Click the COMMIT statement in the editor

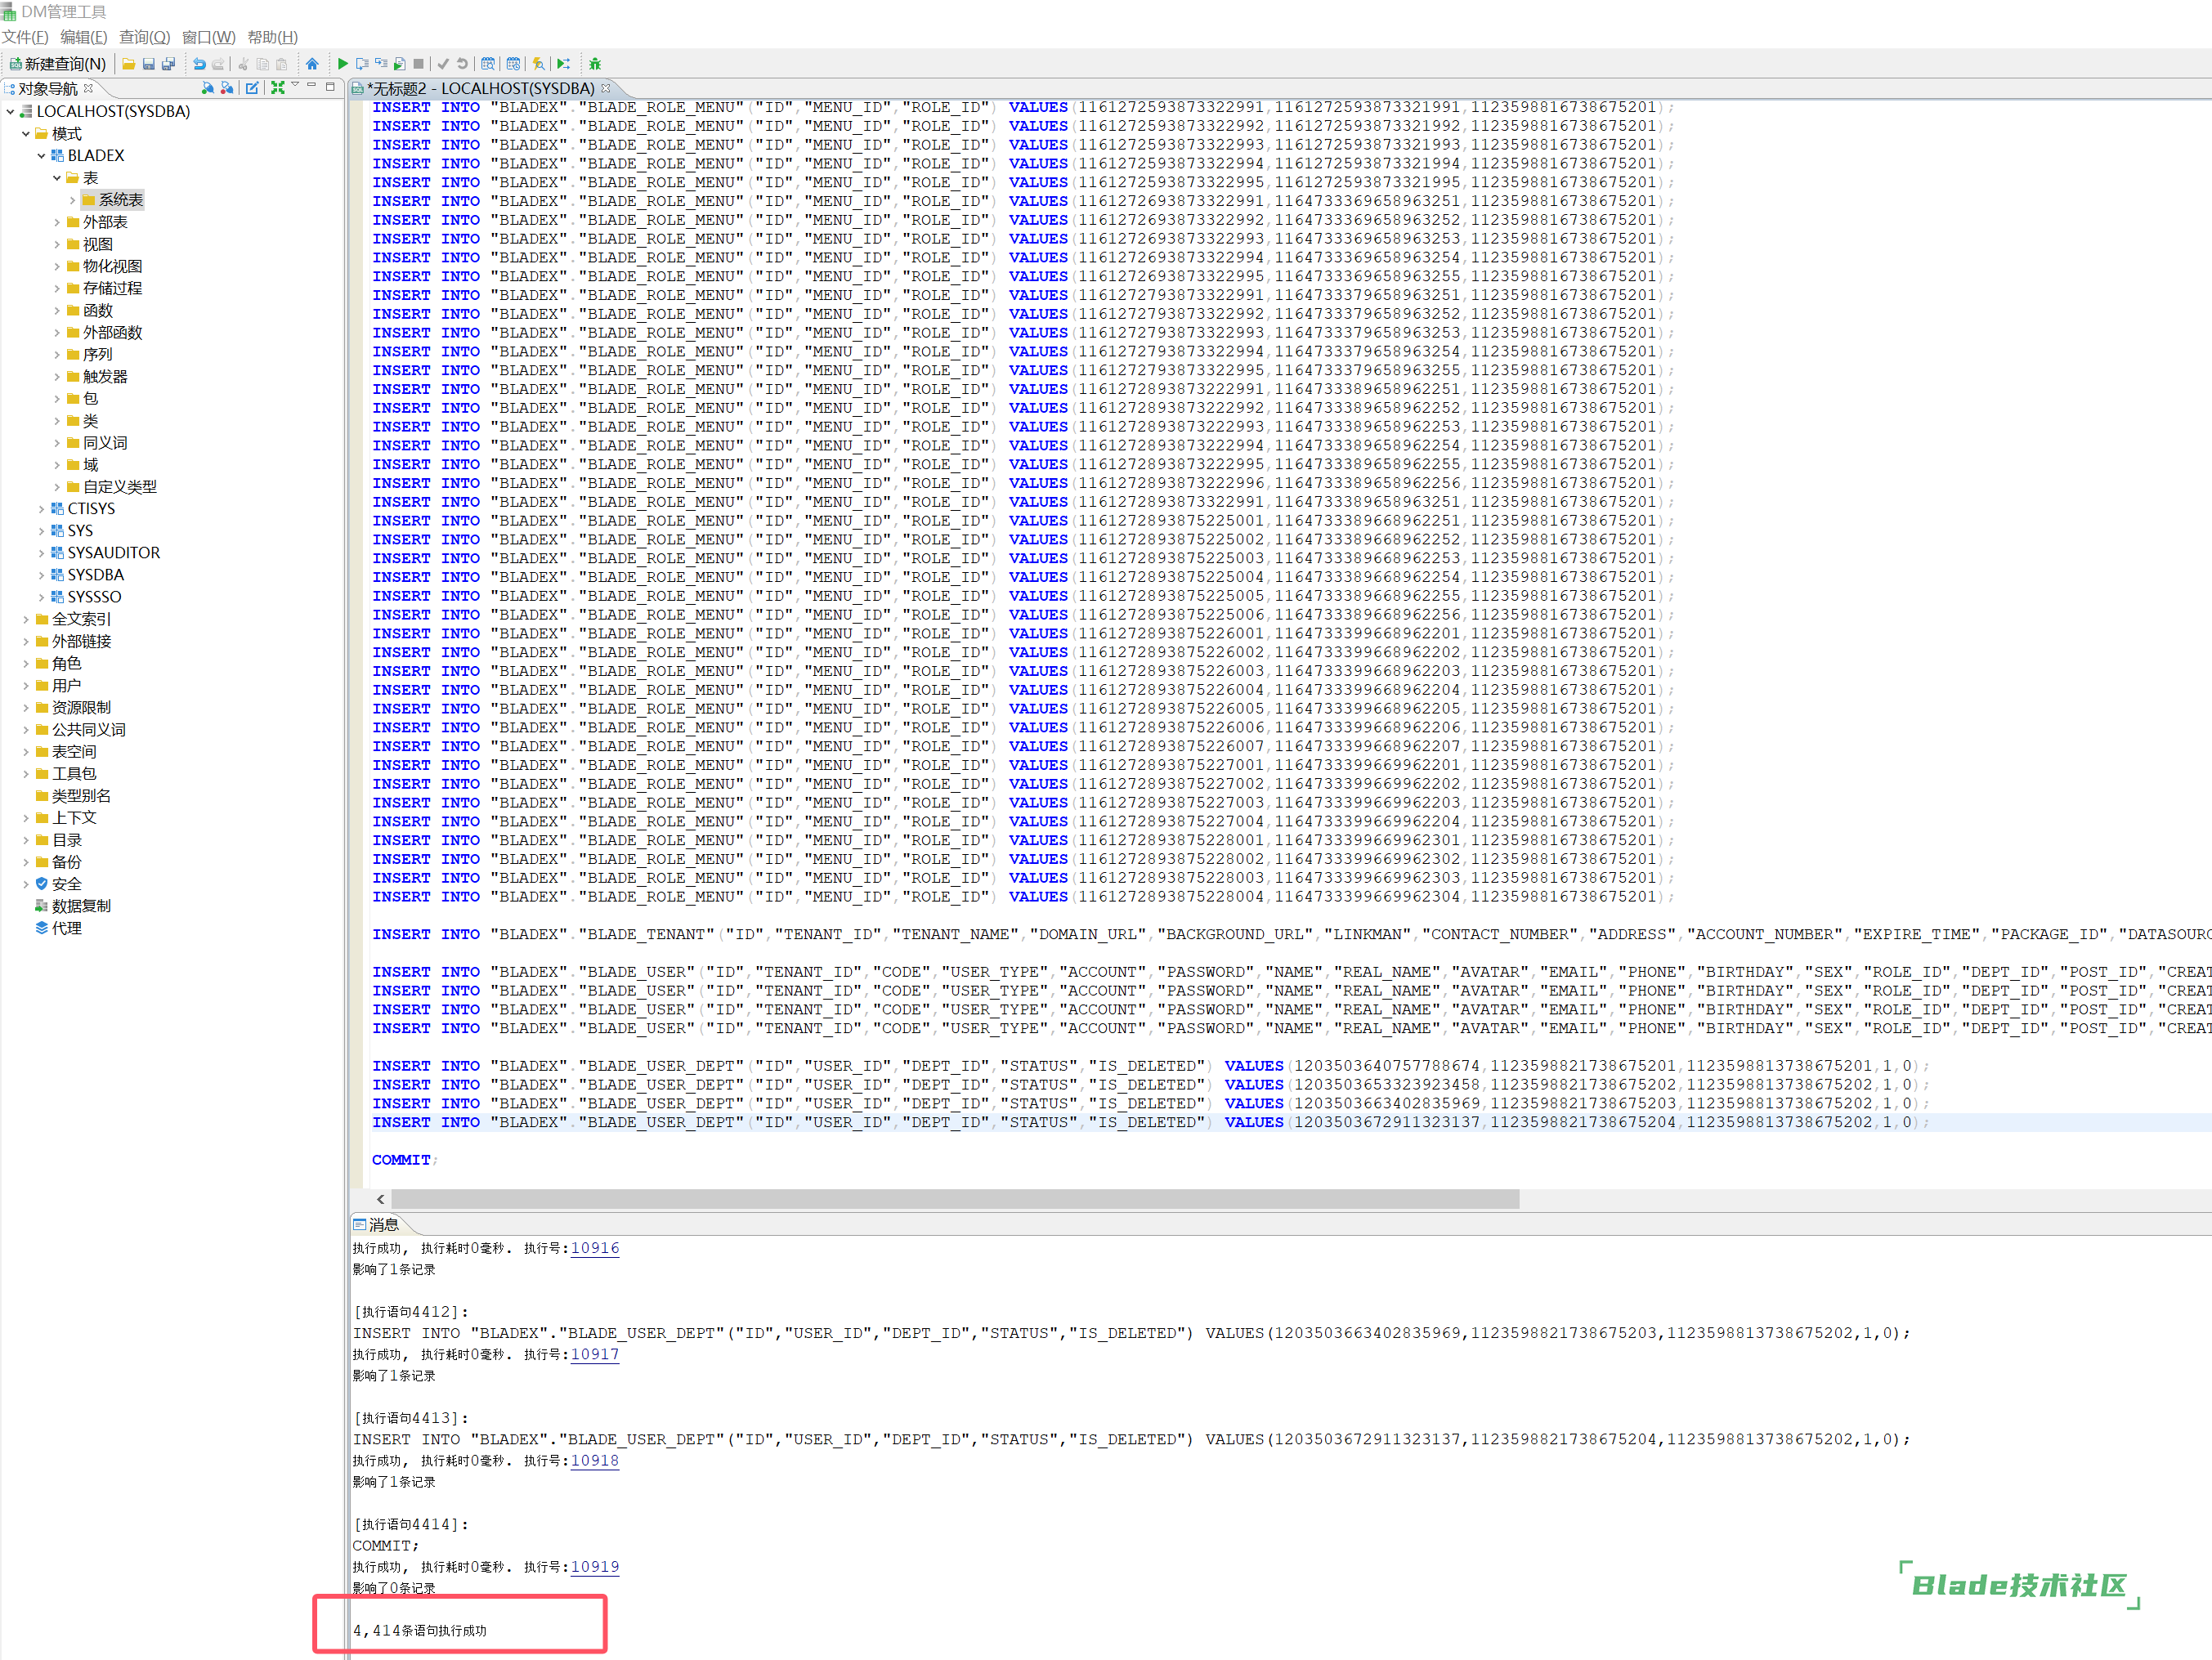pos(404,1160)
